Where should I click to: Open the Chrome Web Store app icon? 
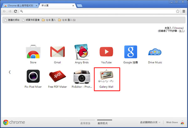(x=33, y=52)
